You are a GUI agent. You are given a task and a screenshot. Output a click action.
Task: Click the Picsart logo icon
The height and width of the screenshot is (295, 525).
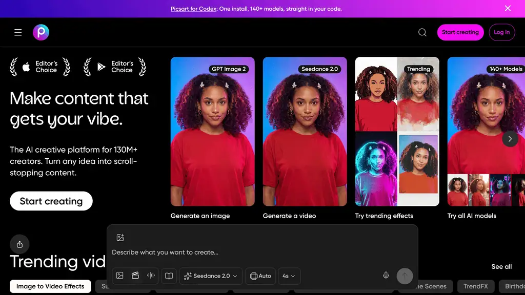click(41, 32)
